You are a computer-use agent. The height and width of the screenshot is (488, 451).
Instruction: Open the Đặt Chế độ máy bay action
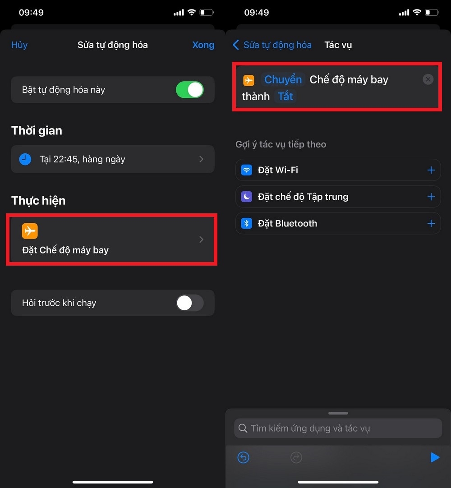(x=113, y=239)
